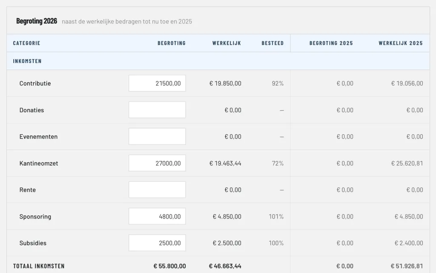Click the subtitle mentioning 'werkelijke bedragen'
Screen dimensions: 436x273
coord(127,22)
